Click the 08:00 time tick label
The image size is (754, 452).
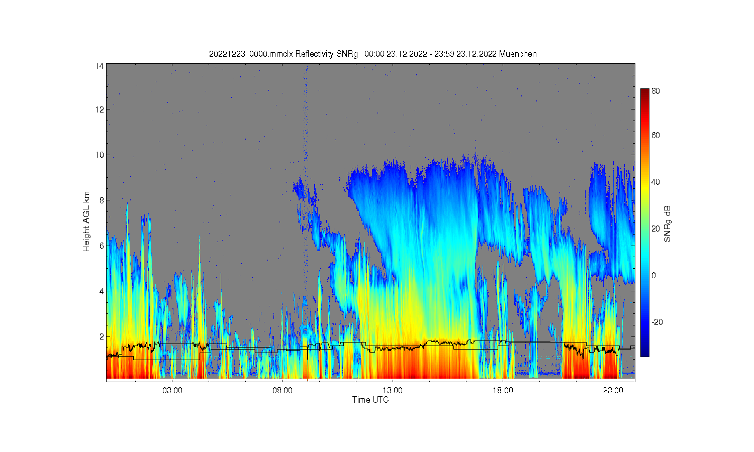point(282,391)
